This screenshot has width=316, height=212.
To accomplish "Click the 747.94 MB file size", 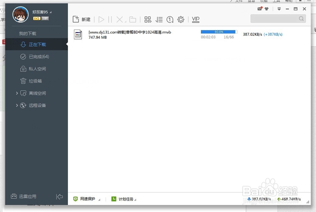I will (98, 37).
